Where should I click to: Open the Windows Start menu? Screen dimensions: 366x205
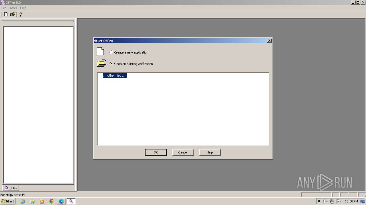click(x=8, y=201)
